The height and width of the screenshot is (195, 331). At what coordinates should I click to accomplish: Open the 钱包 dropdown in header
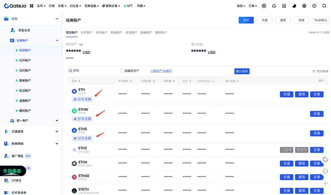[241, 6]
